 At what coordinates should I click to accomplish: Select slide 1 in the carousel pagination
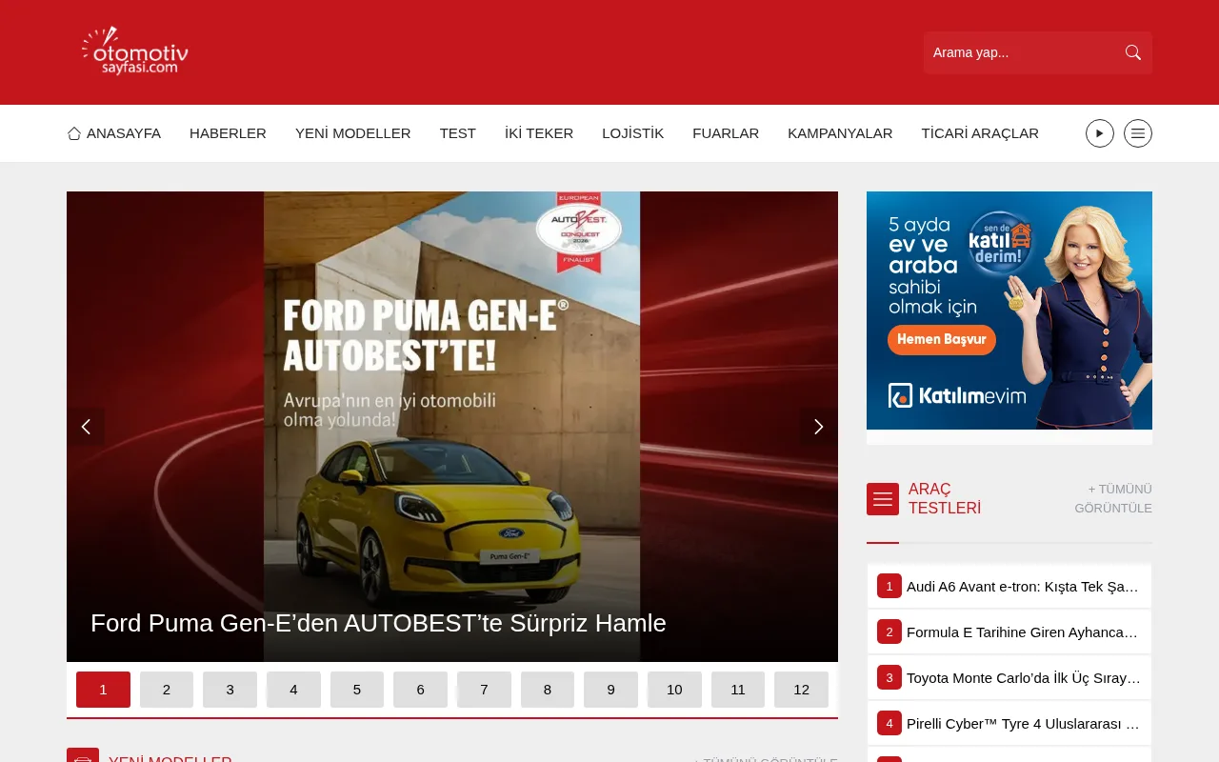[x=103, y=689]
